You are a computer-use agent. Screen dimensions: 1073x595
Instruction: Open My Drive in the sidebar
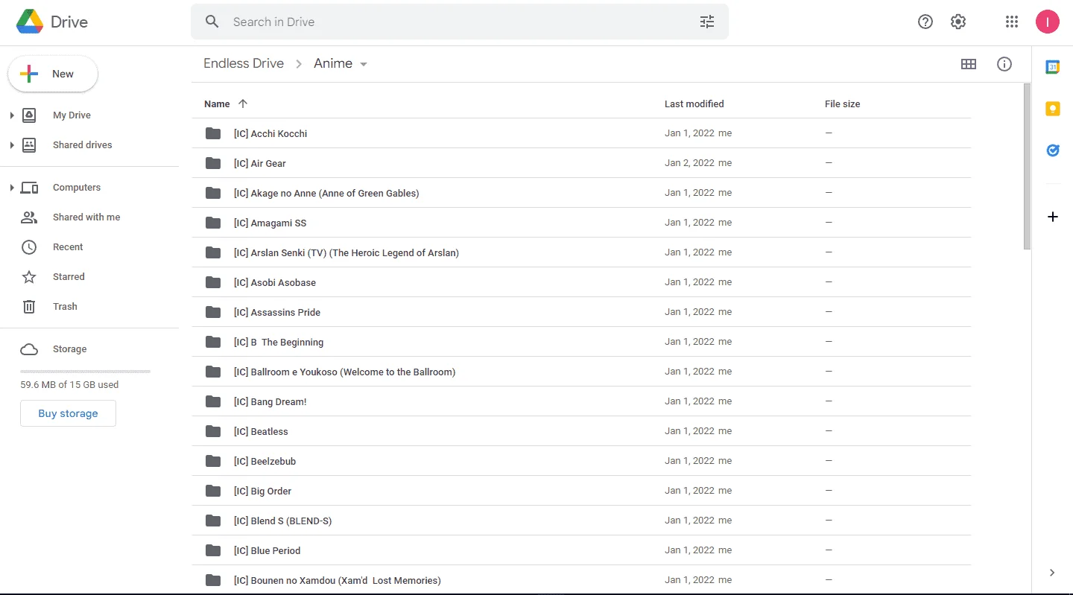point(72,115)
